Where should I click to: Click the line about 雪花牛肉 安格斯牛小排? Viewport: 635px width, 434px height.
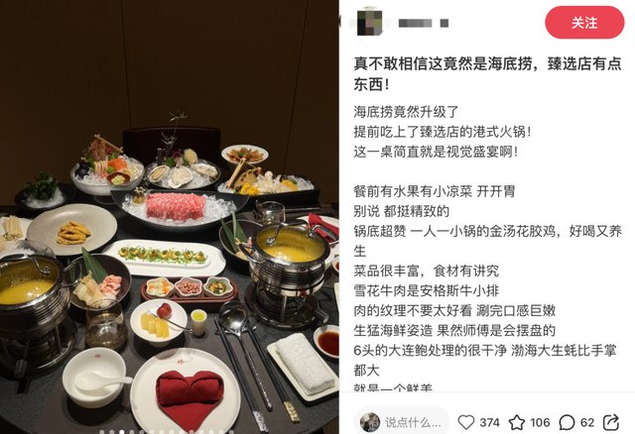(426, 290)
